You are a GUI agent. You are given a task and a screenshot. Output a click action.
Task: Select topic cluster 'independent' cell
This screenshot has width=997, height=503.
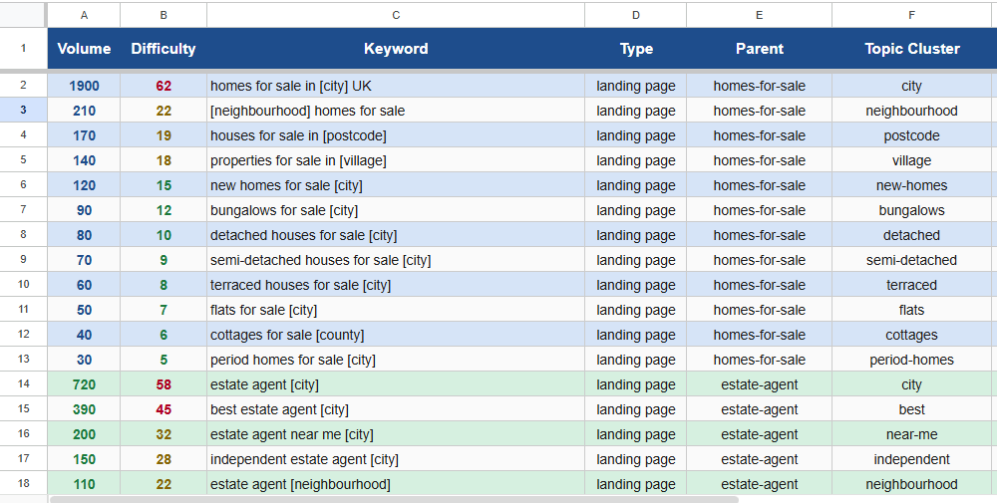click(x=912, y=459)
